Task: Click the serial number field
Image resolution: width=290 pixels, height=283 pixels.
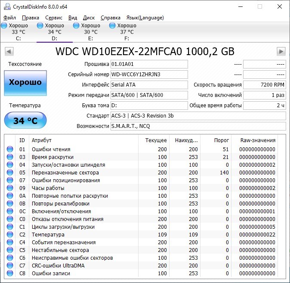Action: (149, 75)
